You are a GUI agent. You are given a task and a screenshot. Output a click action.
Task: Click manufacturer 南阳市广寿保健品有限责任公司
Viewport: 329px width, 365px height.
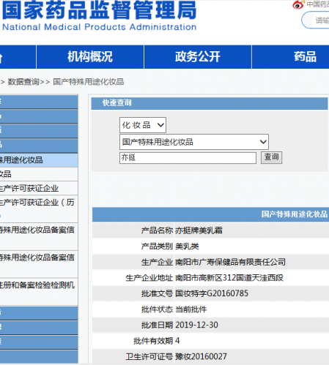230,262
